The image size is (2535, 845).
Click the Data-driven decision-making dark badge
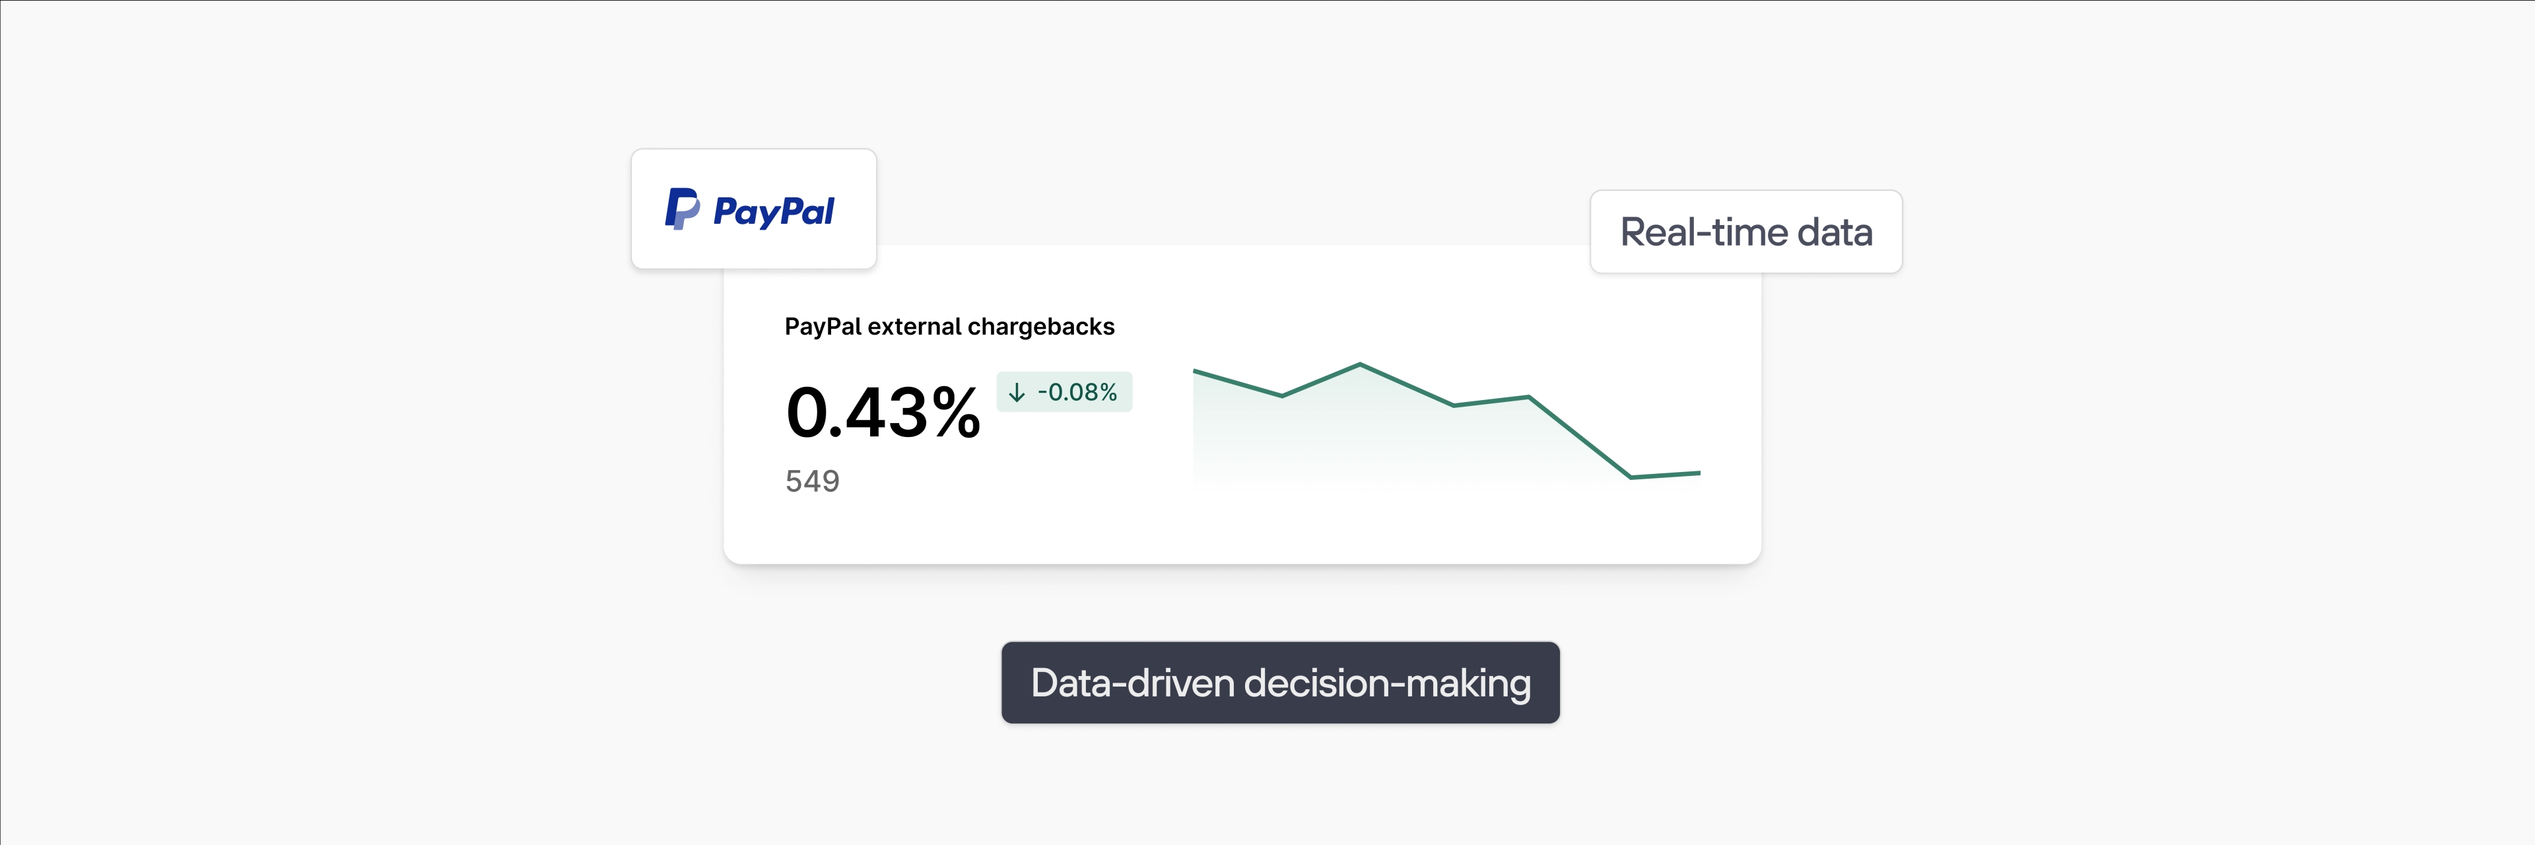[1279, 683]
